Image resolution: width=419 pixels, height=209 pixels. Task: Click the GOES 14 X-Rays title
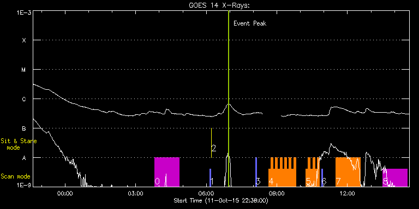click(219, 5)
